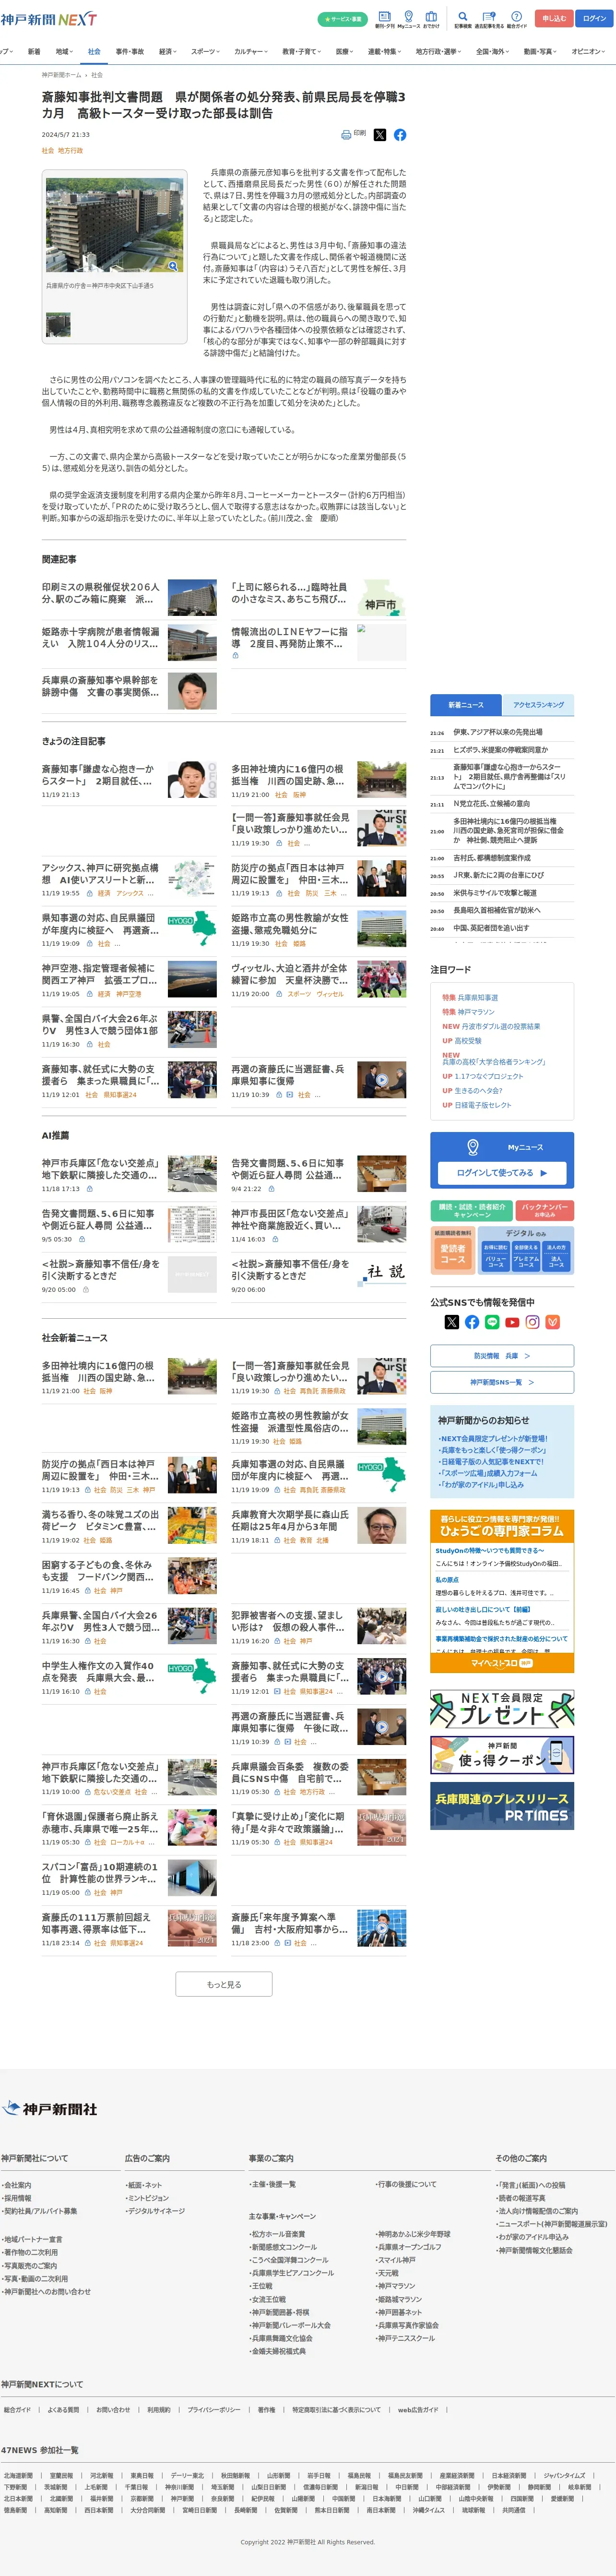Viewport: 616px width, 2576px height.
Task: Click ログインして使ってみる button
Action: [x=502, y=1172]
